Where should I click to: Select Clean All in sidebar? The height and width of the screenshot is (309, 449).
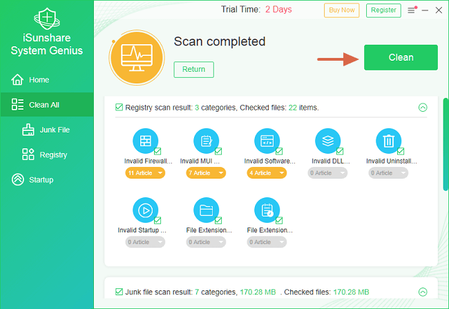coord(47,105)
